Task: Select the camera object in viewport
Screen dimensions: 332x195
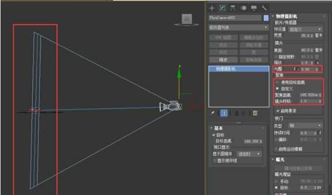Action: (170, 106)
